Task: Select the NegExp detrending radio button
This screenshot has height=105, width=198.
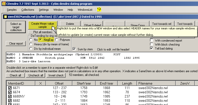Action: (x=41, y=40)
